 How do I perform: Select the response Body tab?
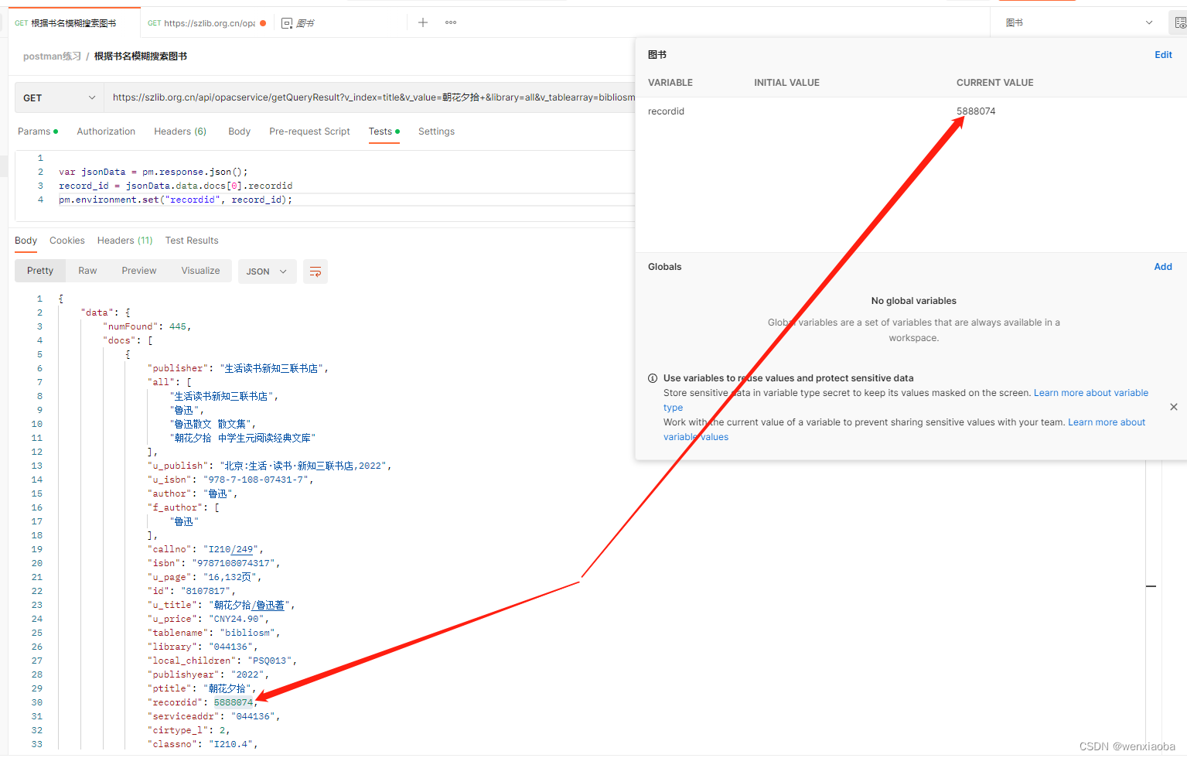pos(26,241)
